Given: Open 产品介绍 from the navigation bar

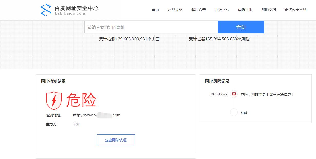Looking at the screenshot, I should pos(175,10).
